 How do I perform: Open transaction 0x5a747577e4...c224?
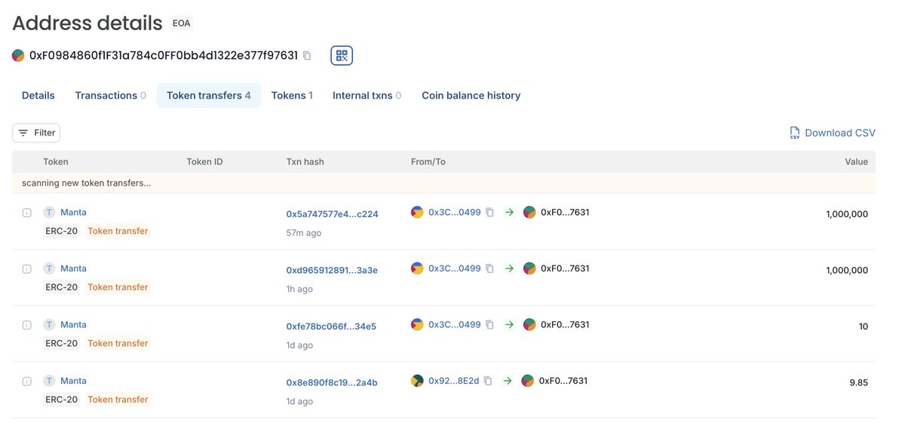click(332, 214)
